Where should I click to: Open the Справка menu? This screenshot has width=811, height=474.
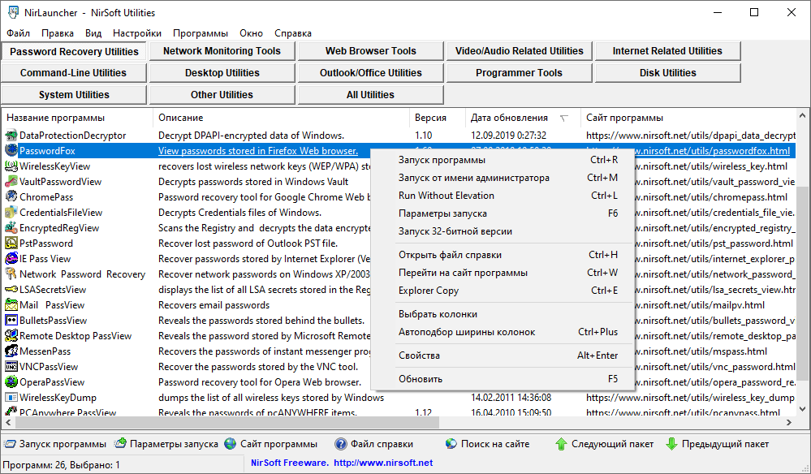tap(293, 33)
